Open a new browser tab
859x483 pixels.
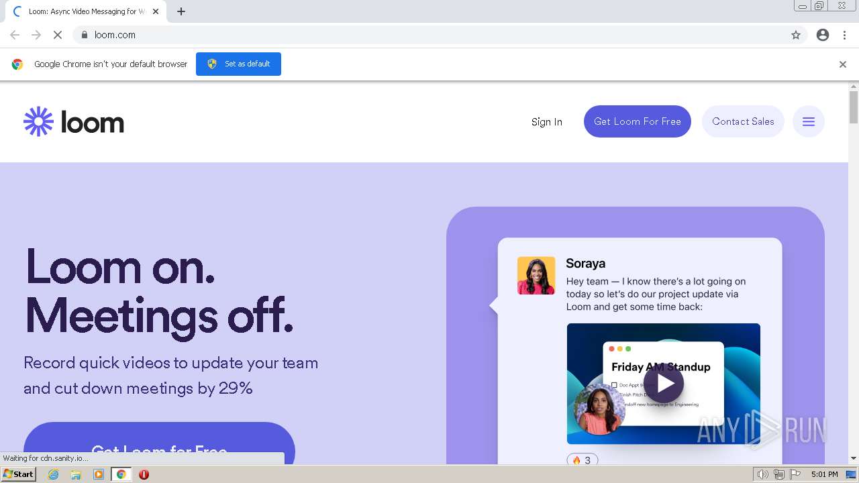click(181, 11)
